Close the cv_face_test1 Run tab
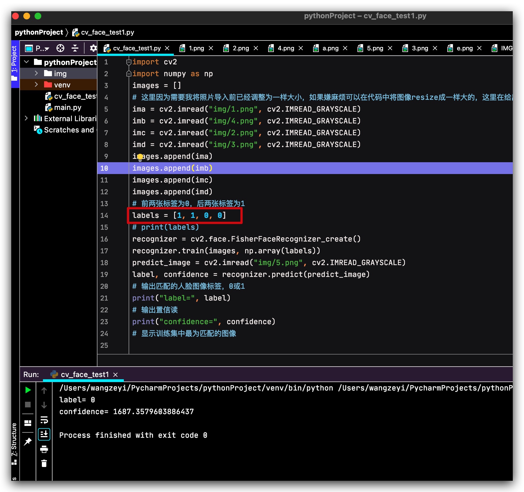 click(115, 375)
